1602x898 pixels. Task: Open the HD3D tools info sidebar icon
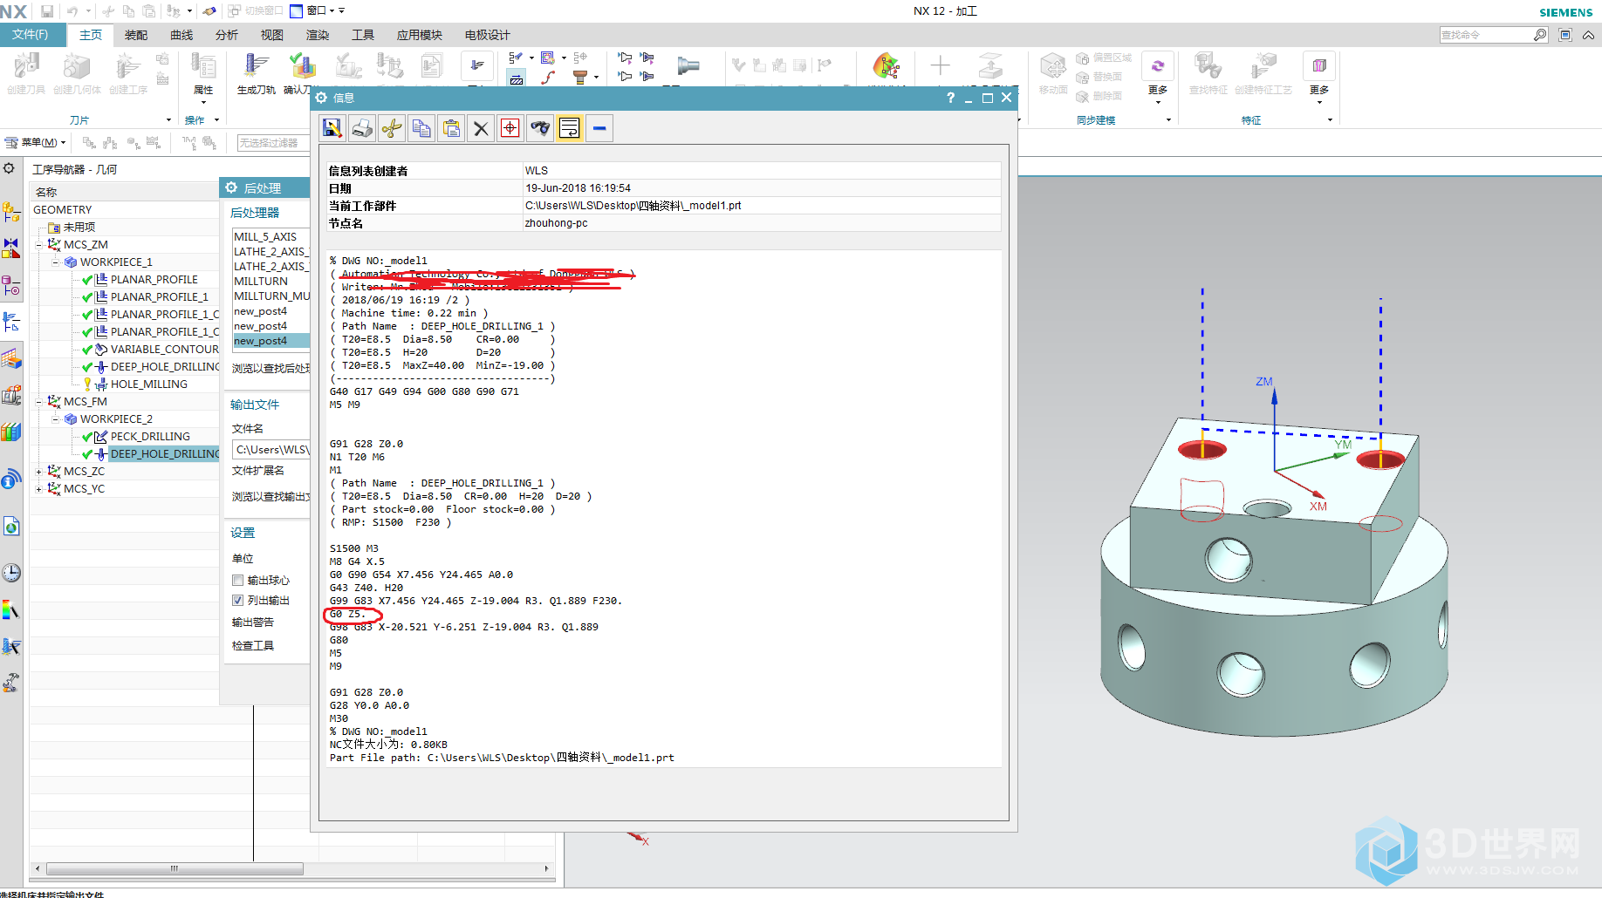(x=10, y=479)
